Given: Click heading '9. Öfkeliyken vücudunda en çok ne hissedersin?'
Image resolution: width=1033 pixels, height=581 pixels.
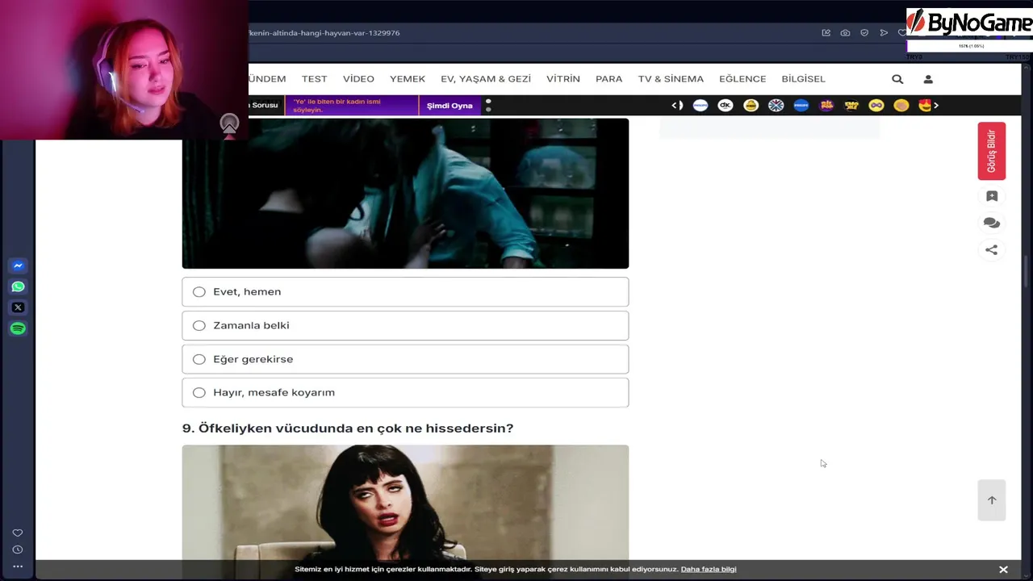Looking at the screenshot, I should [348, 428].
